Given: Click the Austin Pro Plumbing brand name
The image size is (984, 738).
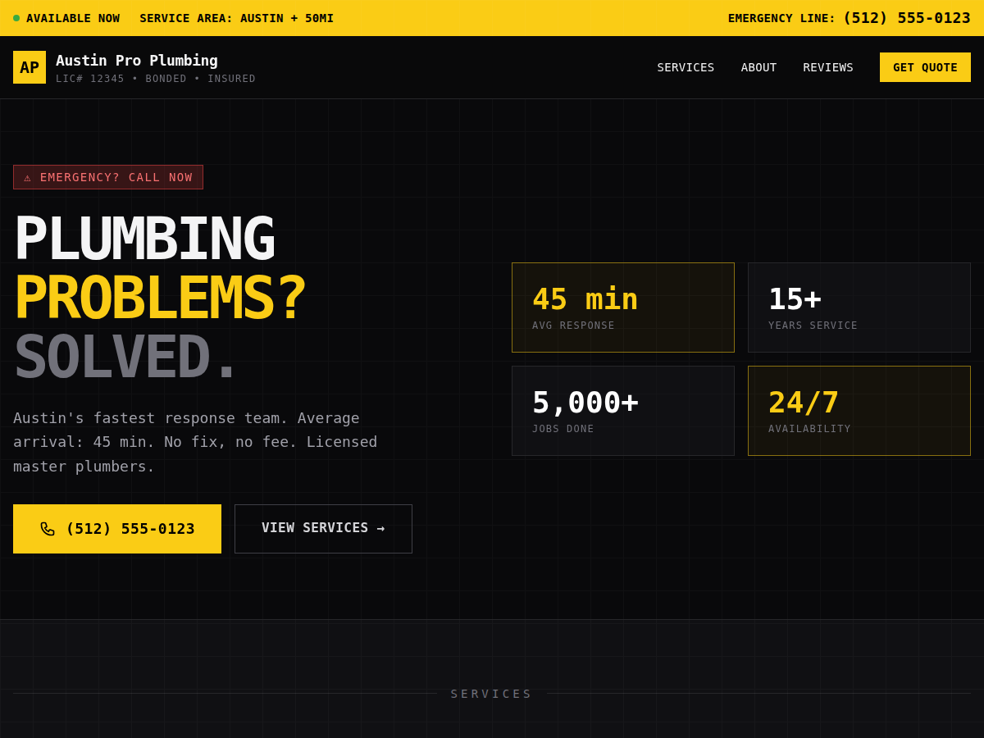Looking at the screenshot, I should 137,61.
